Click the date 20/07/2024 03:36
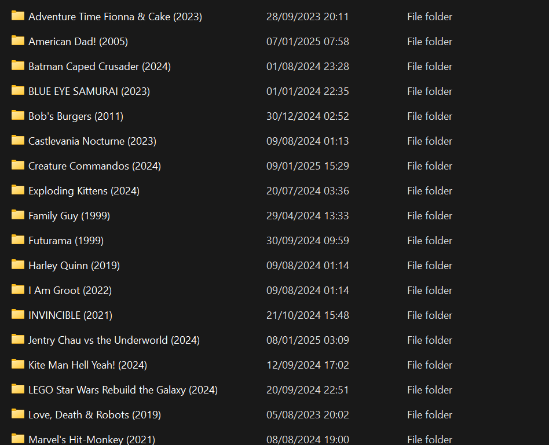Screen dimensions: 549x445 308,190
